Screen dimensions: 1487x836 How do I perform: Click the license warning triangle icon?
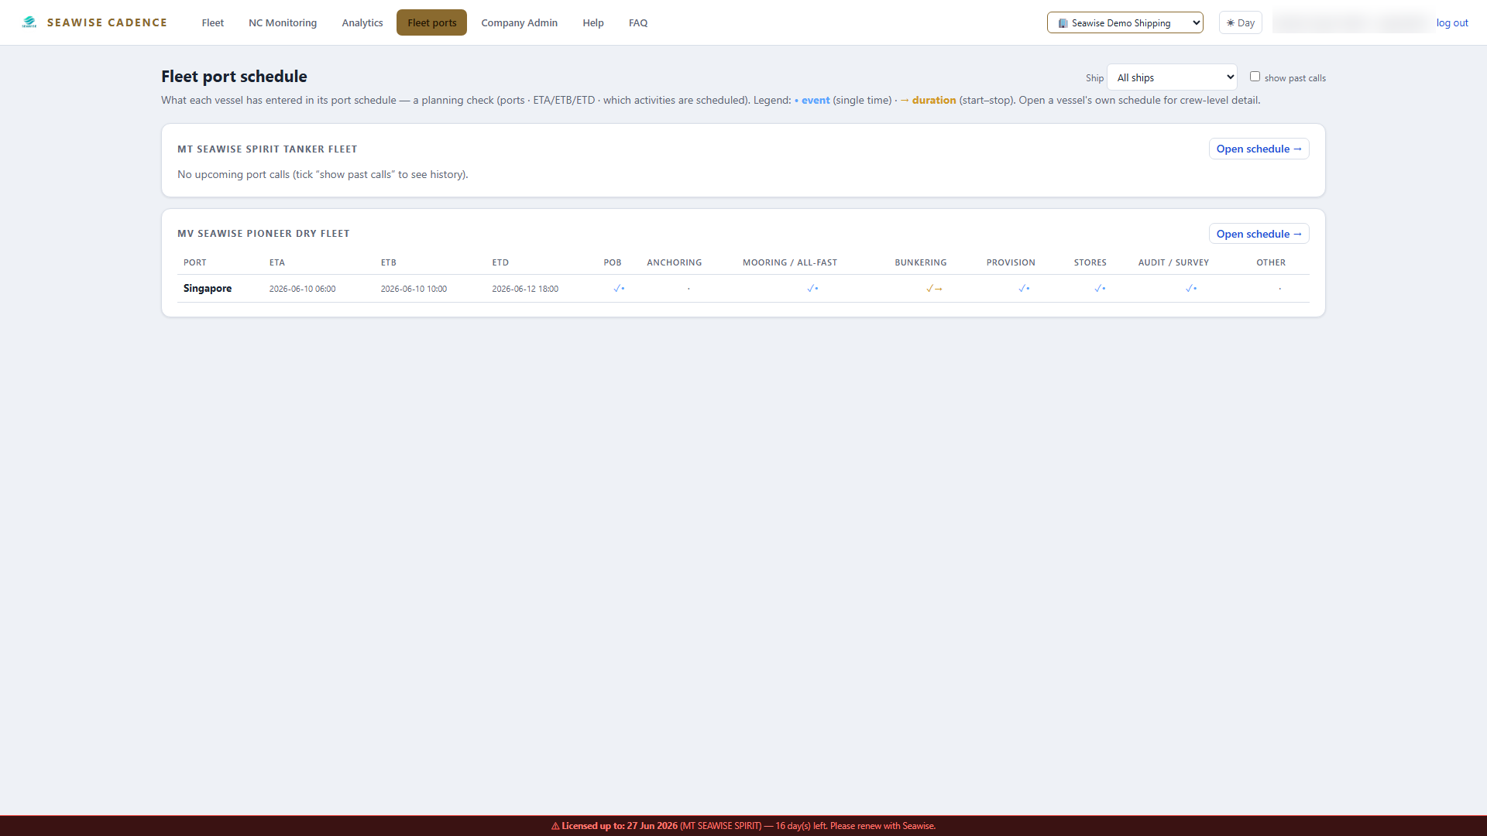pyautogui.click(x=555, y=826)
